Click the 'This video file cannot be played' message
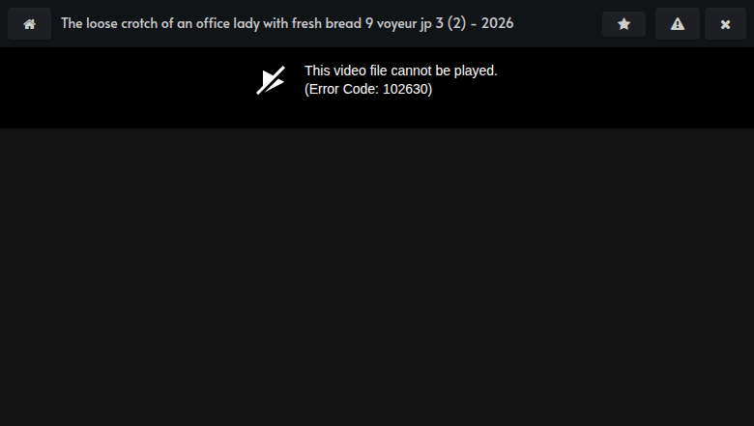The image size is (754, 426). click(400, 71)
